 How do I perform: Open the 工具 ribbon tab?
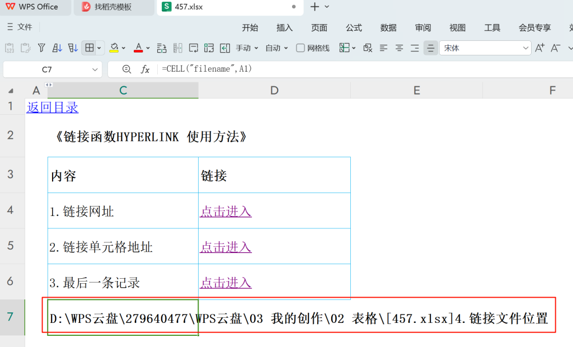tap(492, 28)
